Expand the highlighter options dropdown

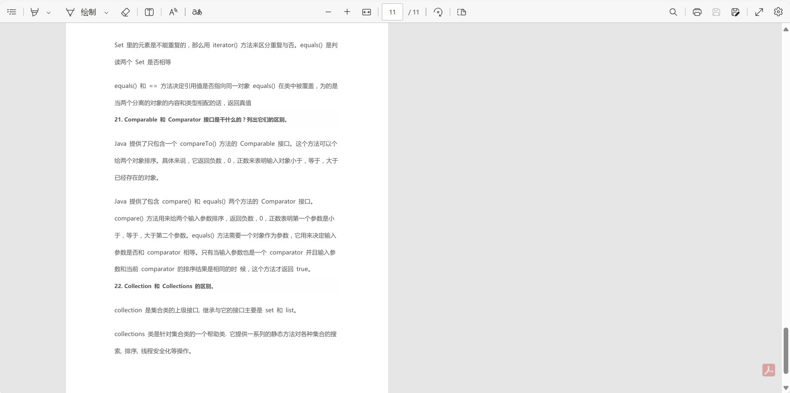49,12
